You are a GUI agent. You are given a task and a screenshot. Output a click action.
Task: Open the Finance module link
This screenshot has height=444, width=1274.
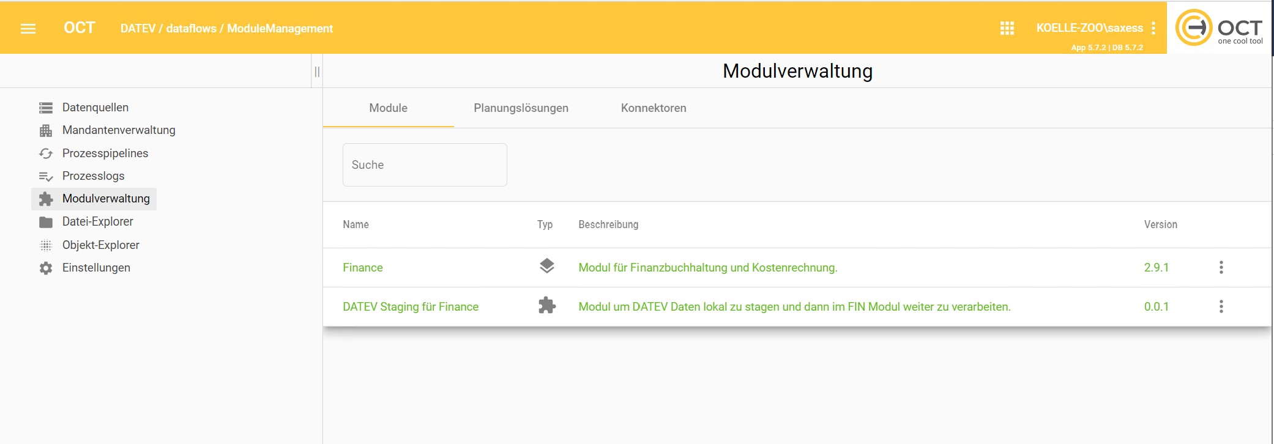click(x=362, y=268)
